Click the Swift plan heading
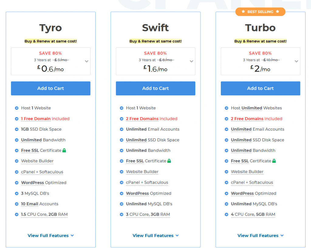This screenshot has height=252, width=311. [155, 28]
